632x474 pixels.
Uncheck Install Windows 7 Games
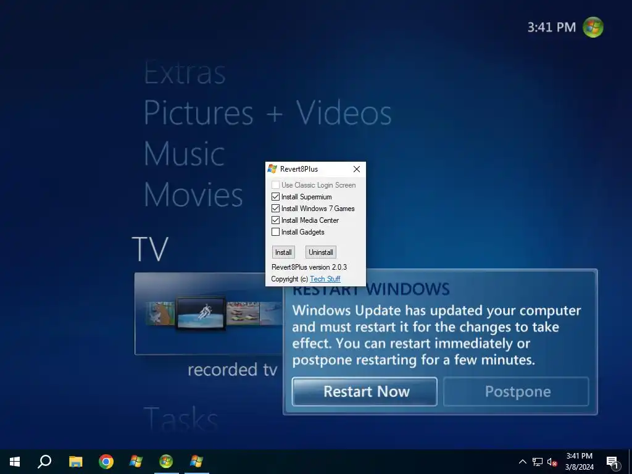coord(276,209)
